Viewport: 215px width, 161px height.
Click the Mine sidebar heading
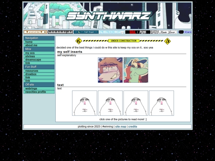click(x=39, y=49)
